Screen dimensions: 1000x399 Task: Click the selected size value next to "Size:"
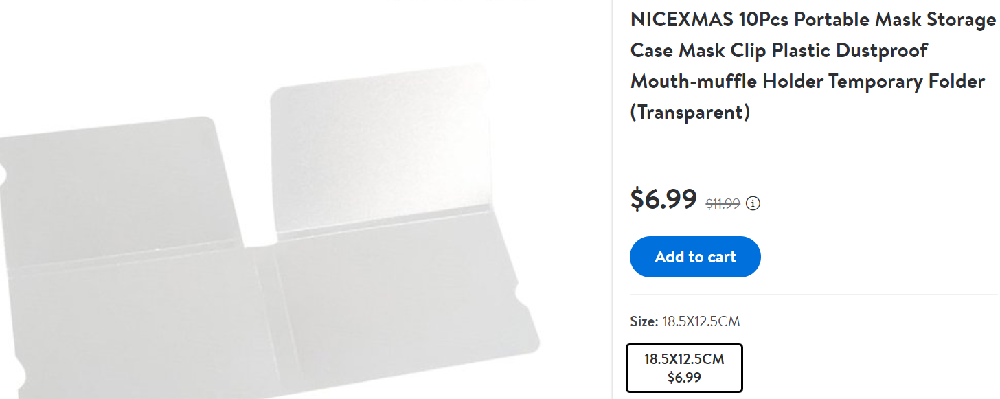click(701, 321)
